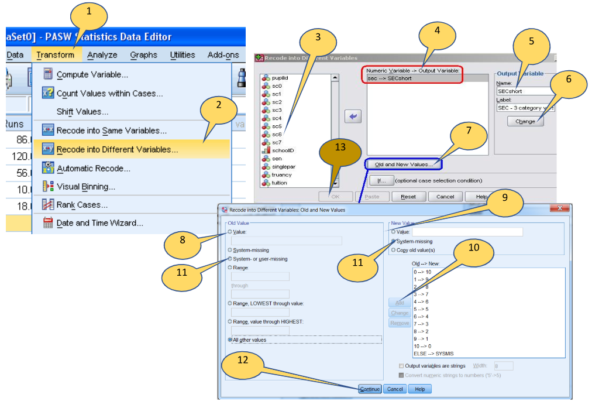Select System- or user-missing radio
Viewport: 592px width, 408px height.
pos(229,259)
